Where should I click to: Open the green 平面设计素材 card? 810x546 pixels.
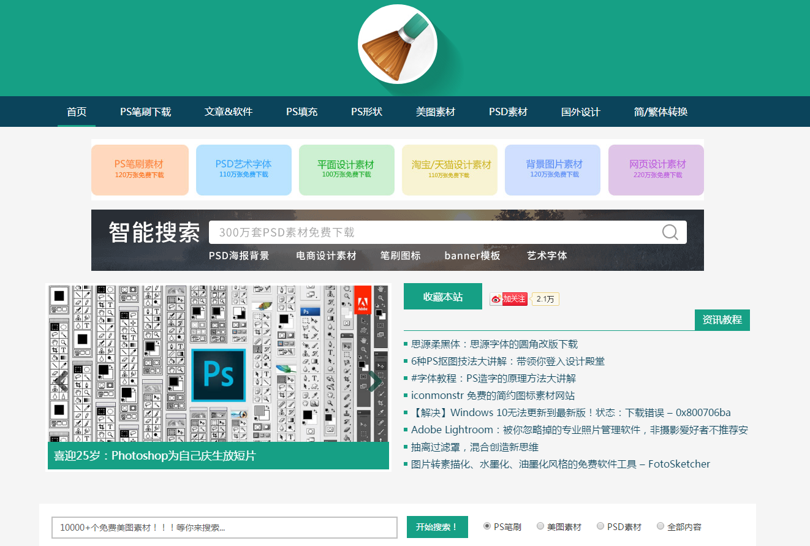[347, 170]
